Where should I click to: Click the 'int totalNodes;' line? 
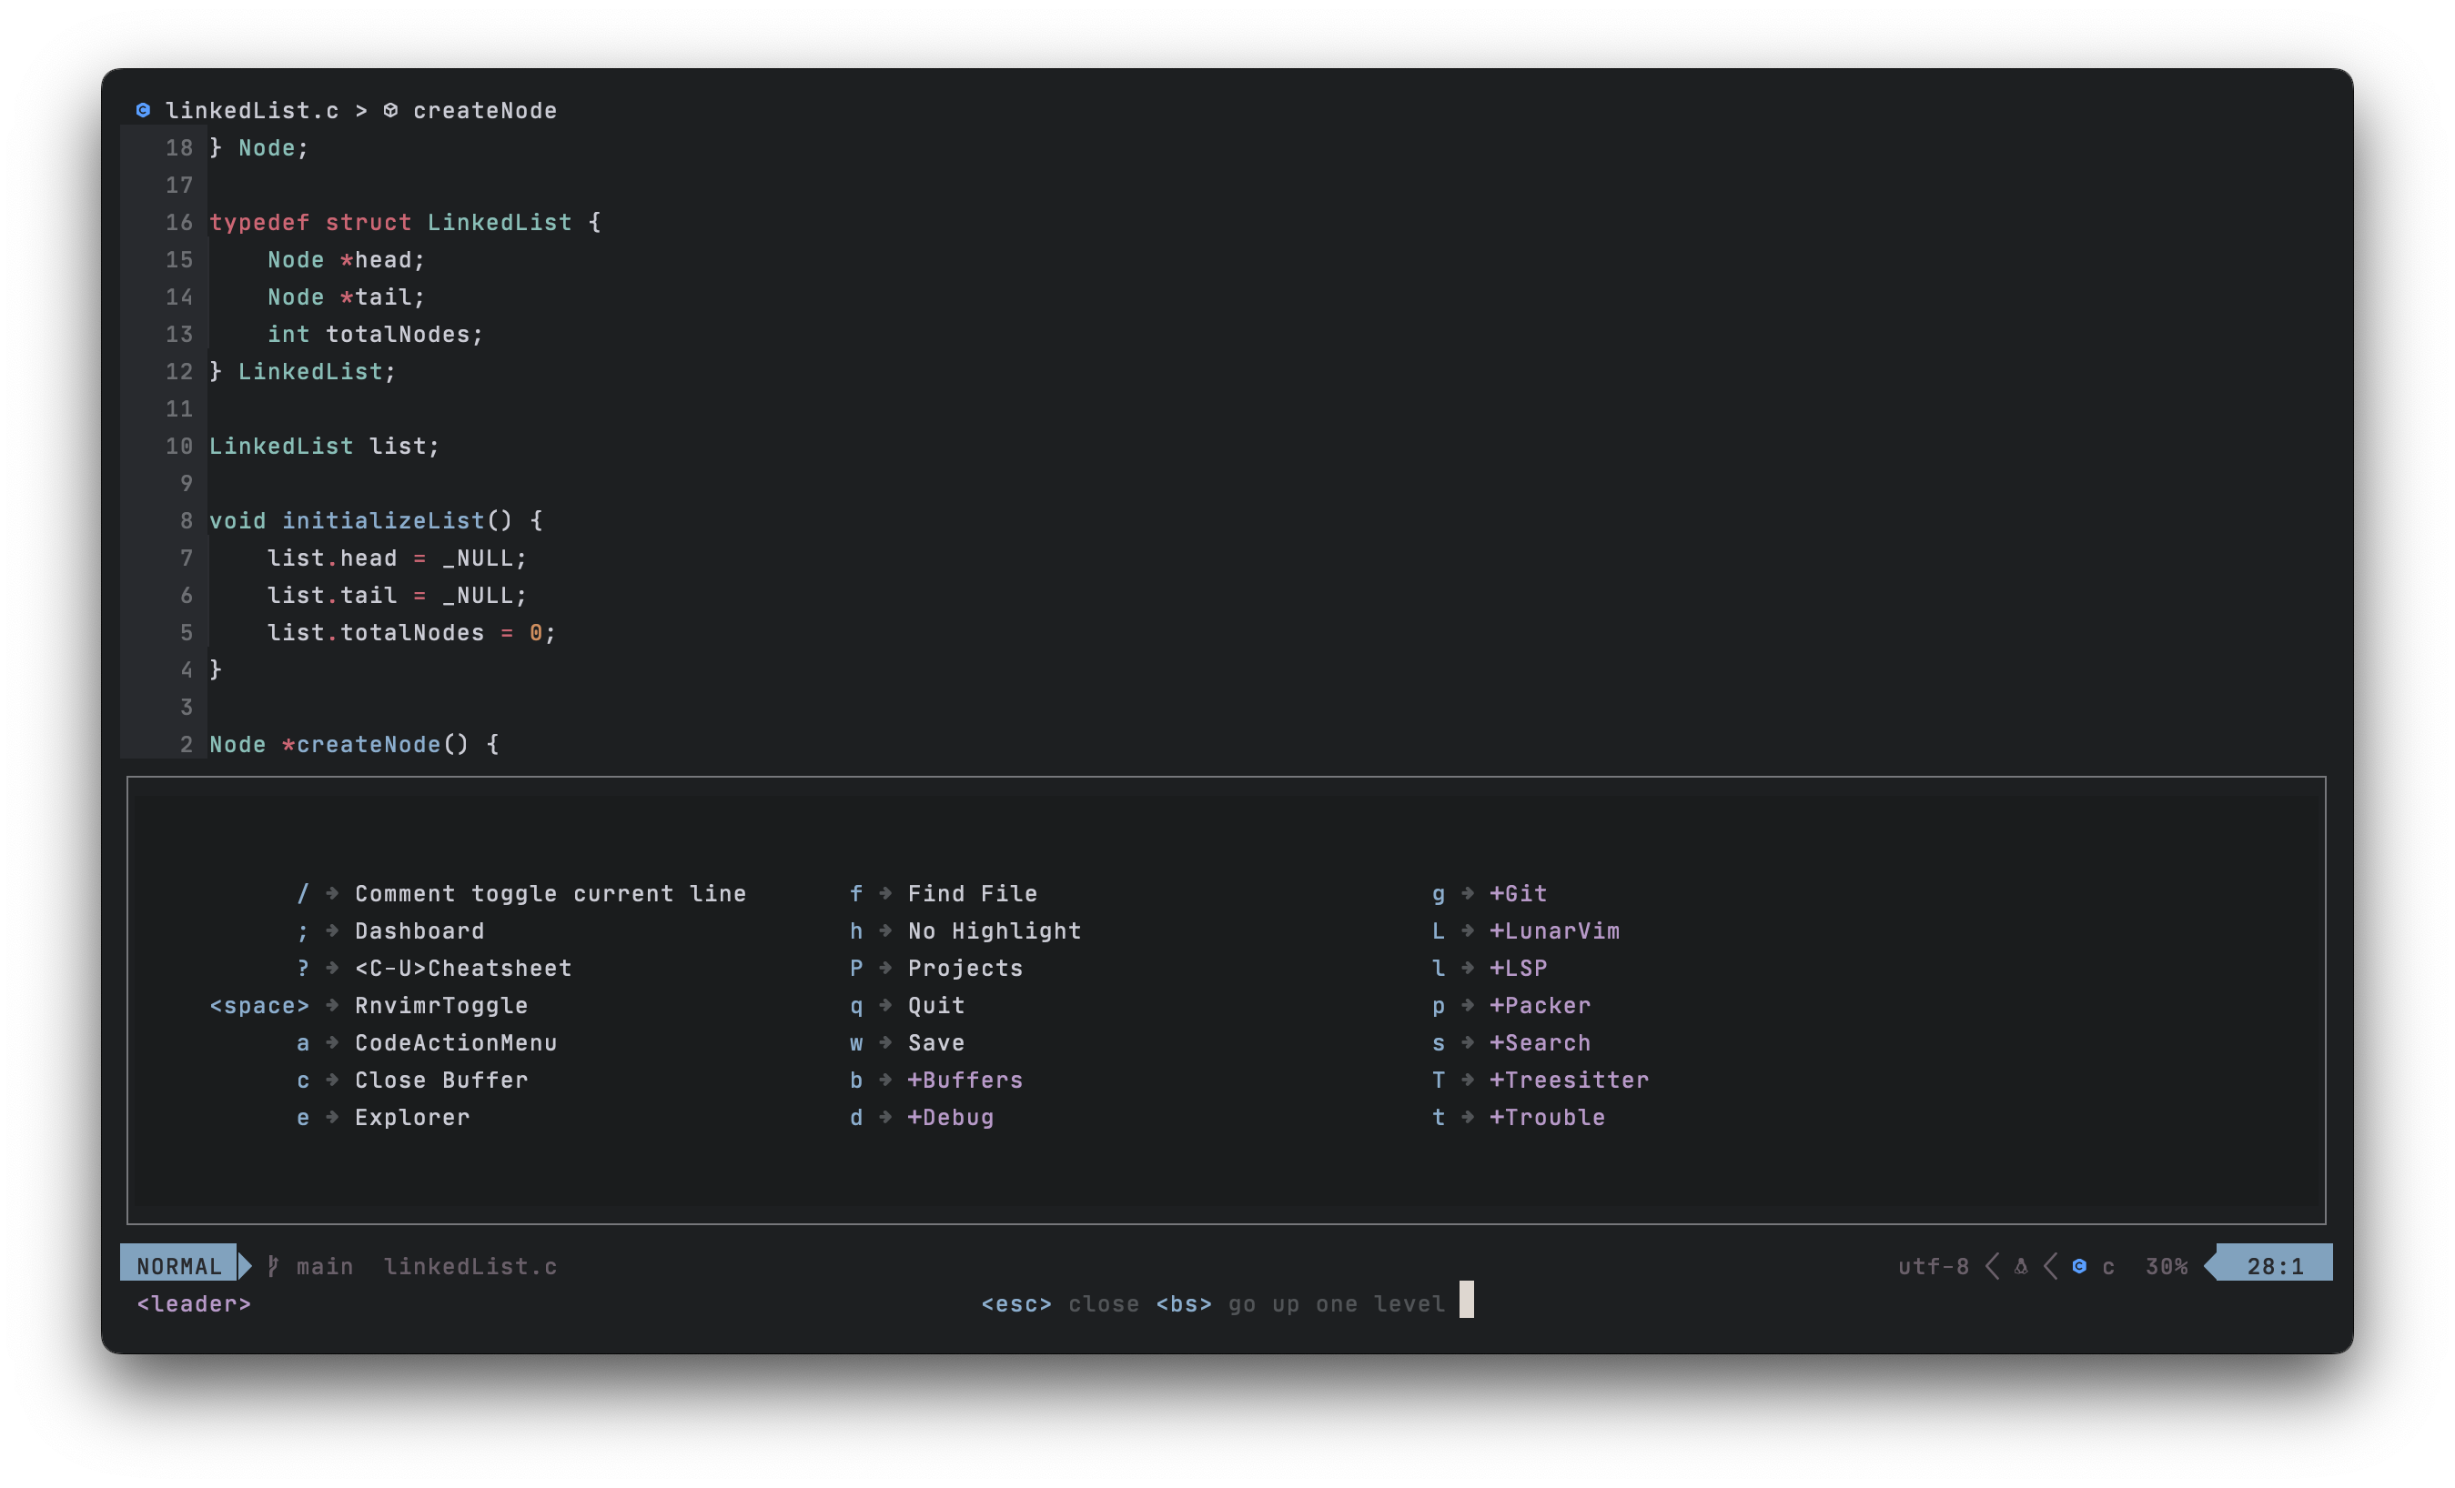[376, 334]
